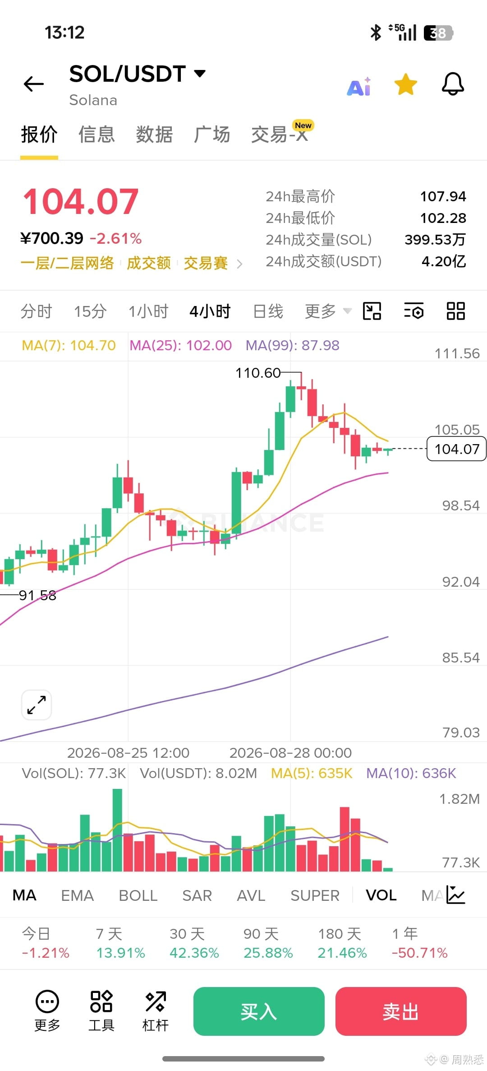487x1071 pixels.
Task: Select the AVL indicator
Action: coord(251,895)
